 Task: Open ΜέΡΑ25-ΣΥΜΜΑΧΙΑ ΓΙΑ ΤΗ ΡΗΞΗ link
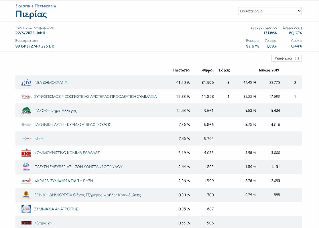[64, 181]
